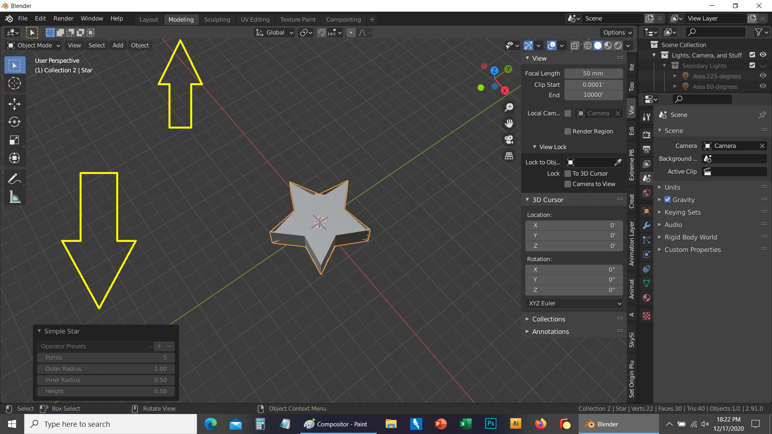Enable the Render Region checkbox
772x434 pixels.
pos(568,131)
